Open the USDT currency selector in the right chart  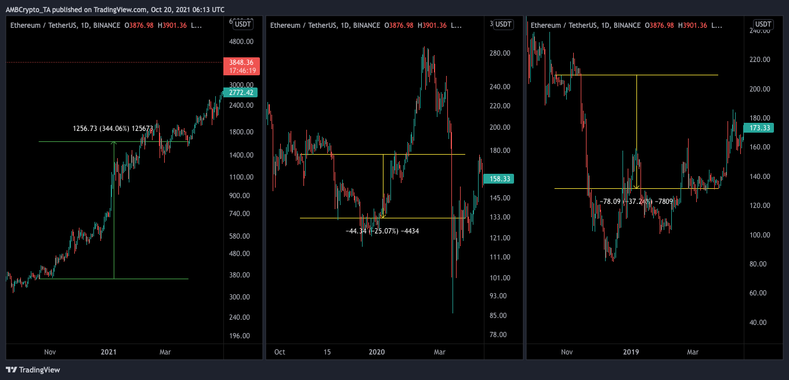click(x=763, y=24)
